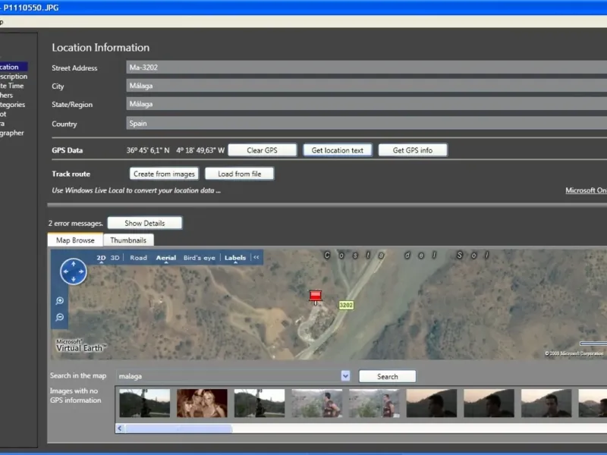Click the map pan compass control
This screenshot has height=455, width=607.
(x=74, y=271)
